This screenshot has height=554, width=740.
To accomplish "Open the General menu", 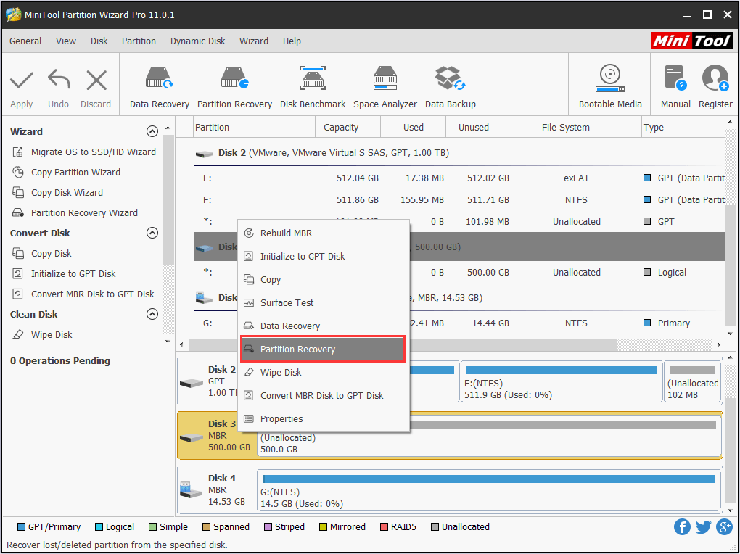I will [25, 41].
